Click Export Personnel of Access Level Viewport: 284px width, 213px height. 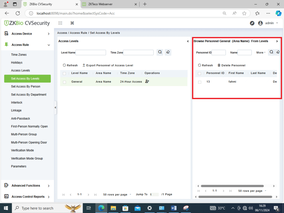(x=108, y=65)
